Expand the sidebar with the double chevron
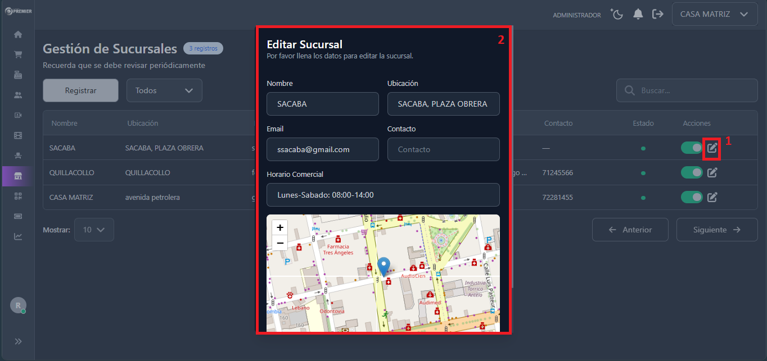This screenshot has height=361, width=767. pyautogui.click(x=18, y=341)
